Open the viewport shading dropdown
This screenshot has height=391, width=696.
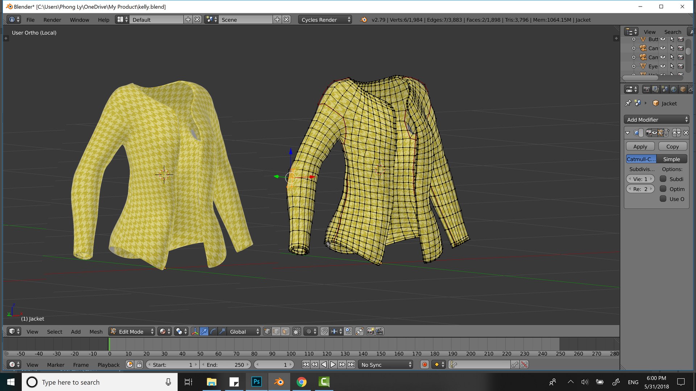(x=165, y=332)
